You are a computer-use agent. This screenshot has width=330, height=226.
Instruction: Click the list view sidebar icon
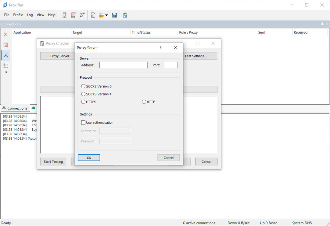(6, 66)
